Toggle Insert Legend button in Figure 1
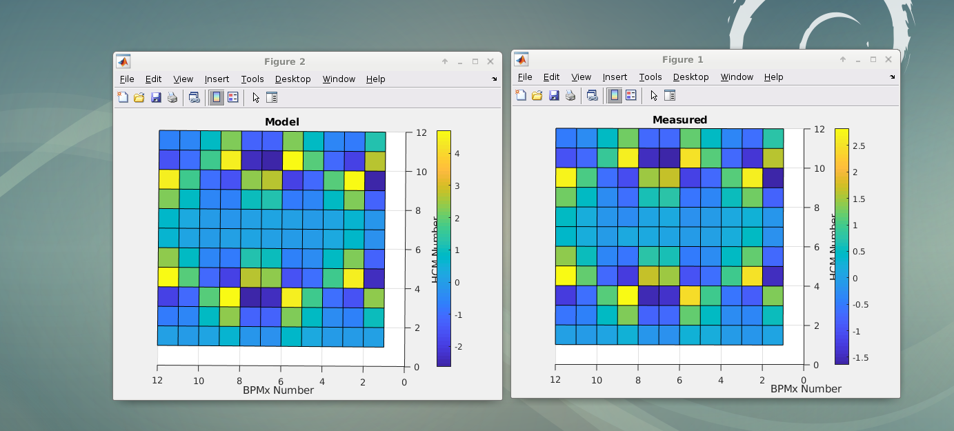 [630, 96]
